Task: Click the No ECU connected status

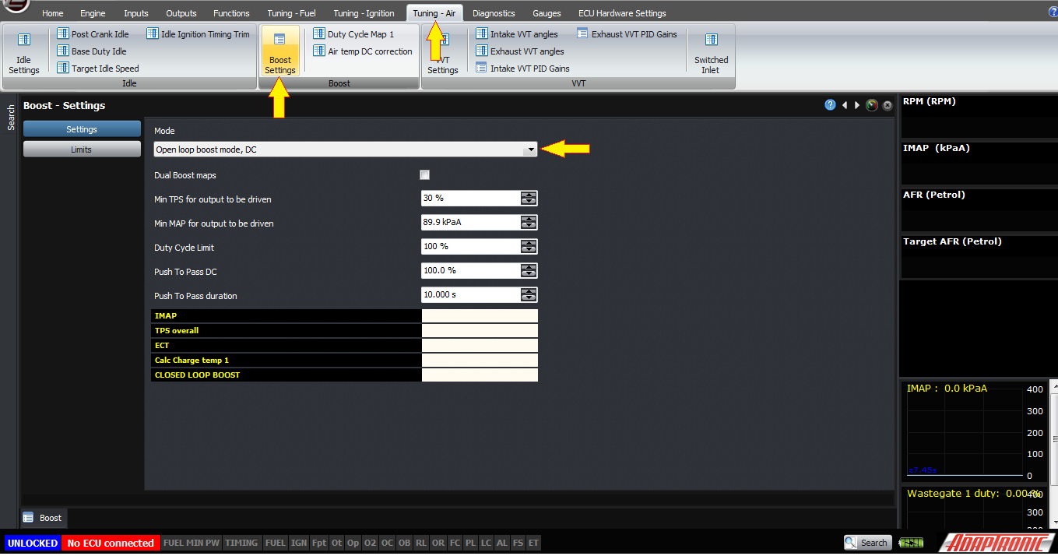Action: [x=111, y=543]
